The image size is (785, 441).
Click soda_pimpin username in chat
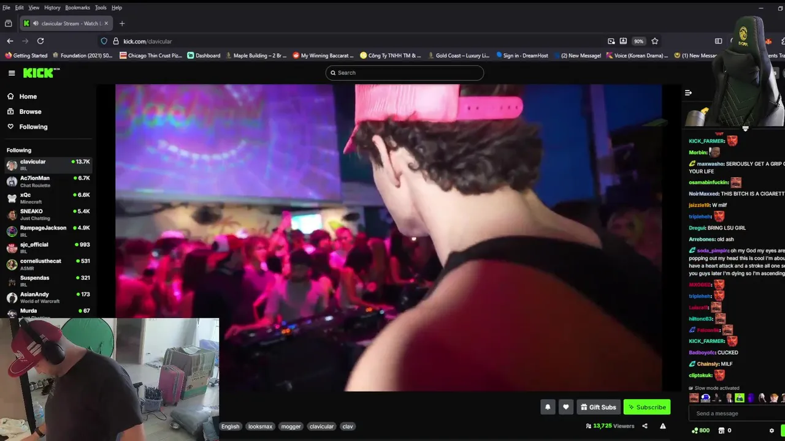713,251
